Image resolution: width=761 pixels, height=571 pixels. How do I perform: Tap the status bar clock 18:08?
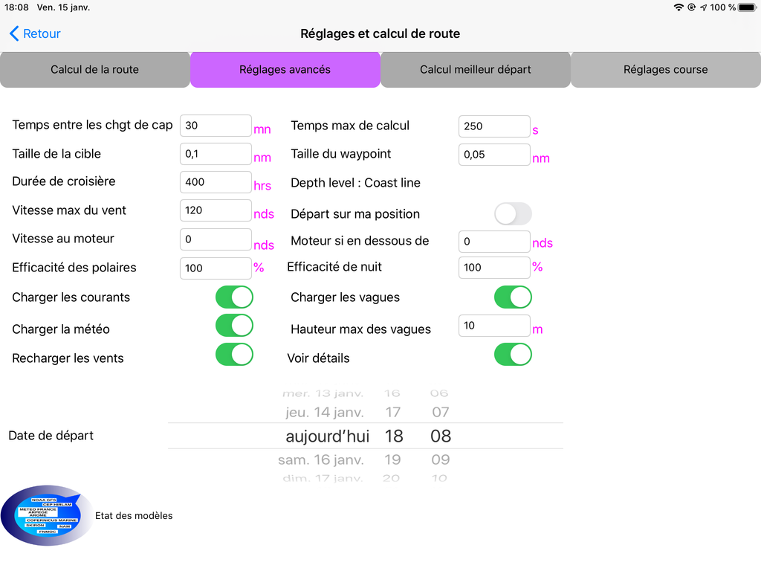[16, 7]
